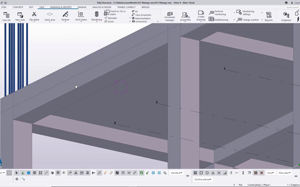Click the select-on-right-click arrow icon in lower row
Image resolution: width=300 pixels, height=187 pixels.
[x=23, y=179]
